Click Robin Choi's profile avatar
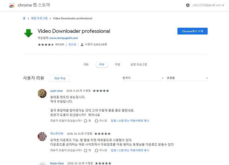 tap(42, 163)
